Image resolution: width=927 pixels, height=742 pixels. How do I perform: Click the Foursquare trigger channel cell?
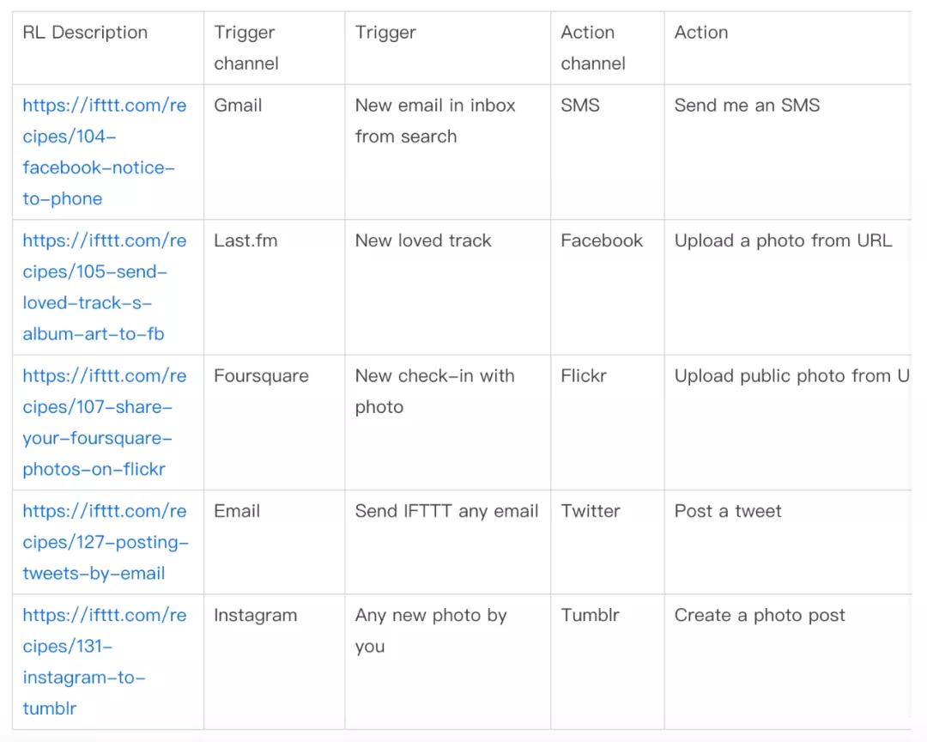261,376
